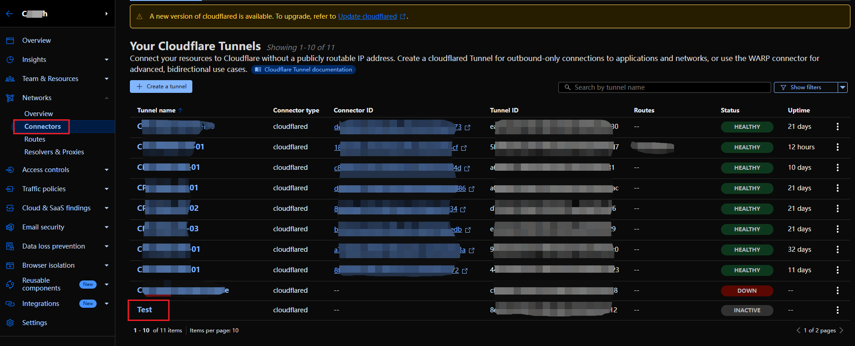Open the Show filters dropdown arrow
The height and width of the screenshot is (346, 855).
point(843,87)
